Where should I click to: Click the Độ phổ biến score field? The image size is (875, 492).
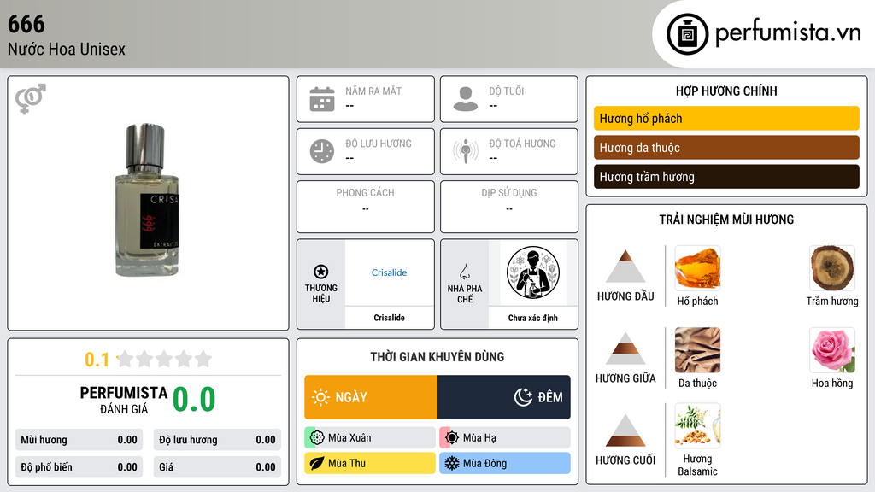79,467
